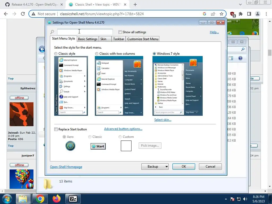The height and width of the screenshot is (204, 272).
Task: Open the uBlock Origin extension icon
Action: tap(232, 14)
